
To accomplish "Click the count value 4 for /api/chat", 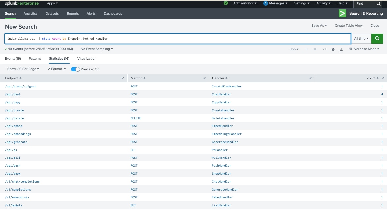I will (382, 94).
